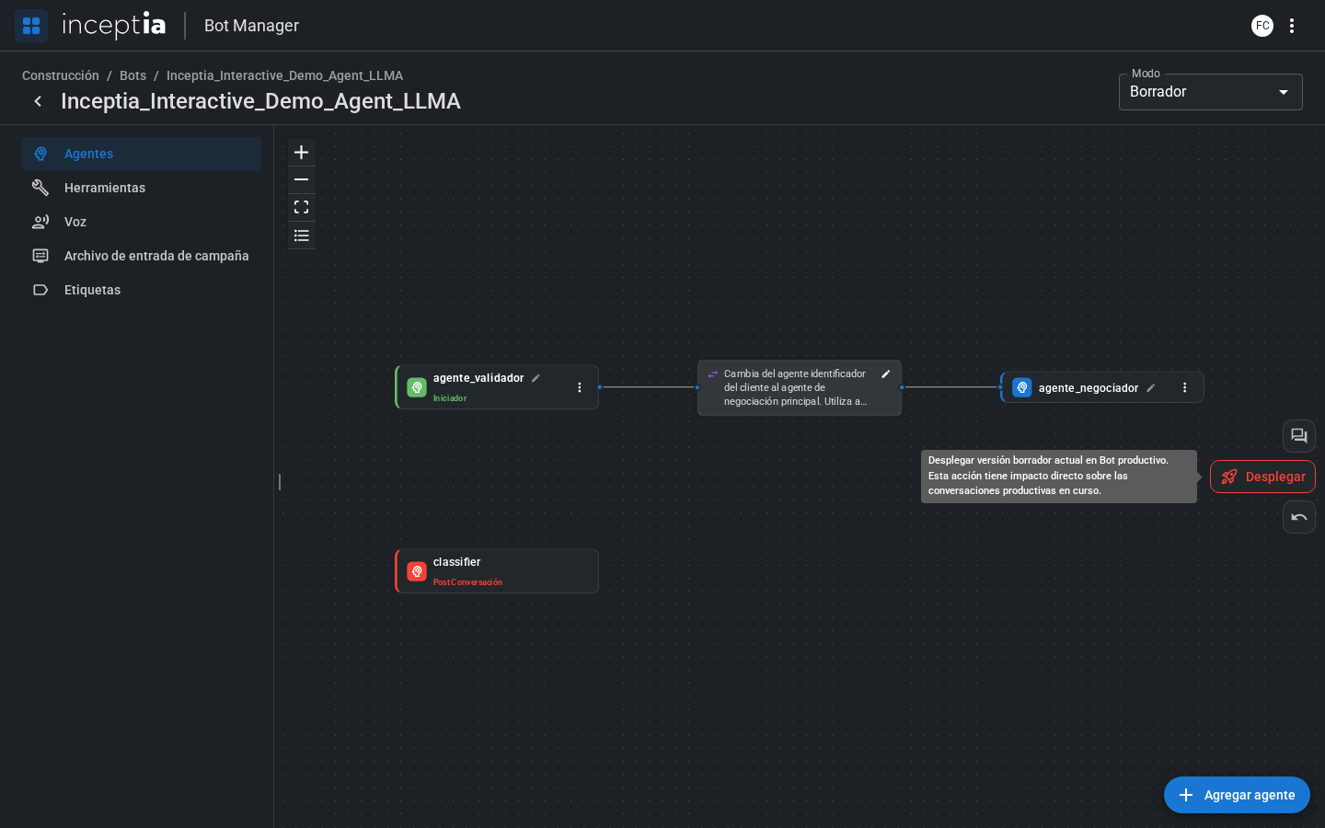Click the agente_negociador blue agent icon
Viewport: 1325px width, 828px height.
1022,387
